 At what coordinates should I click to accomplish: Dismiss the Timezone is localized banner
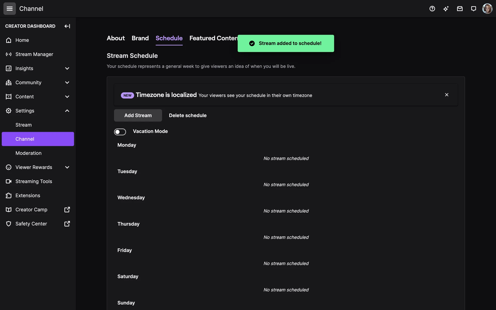pos(447,95)
